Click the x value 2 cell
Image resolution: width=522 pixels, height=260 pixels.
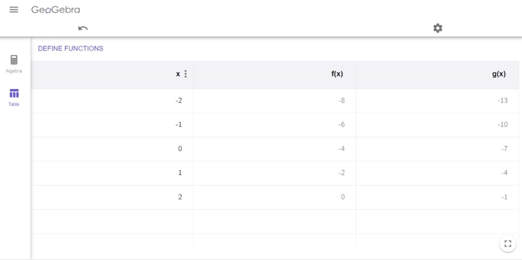tap(180, 197)
